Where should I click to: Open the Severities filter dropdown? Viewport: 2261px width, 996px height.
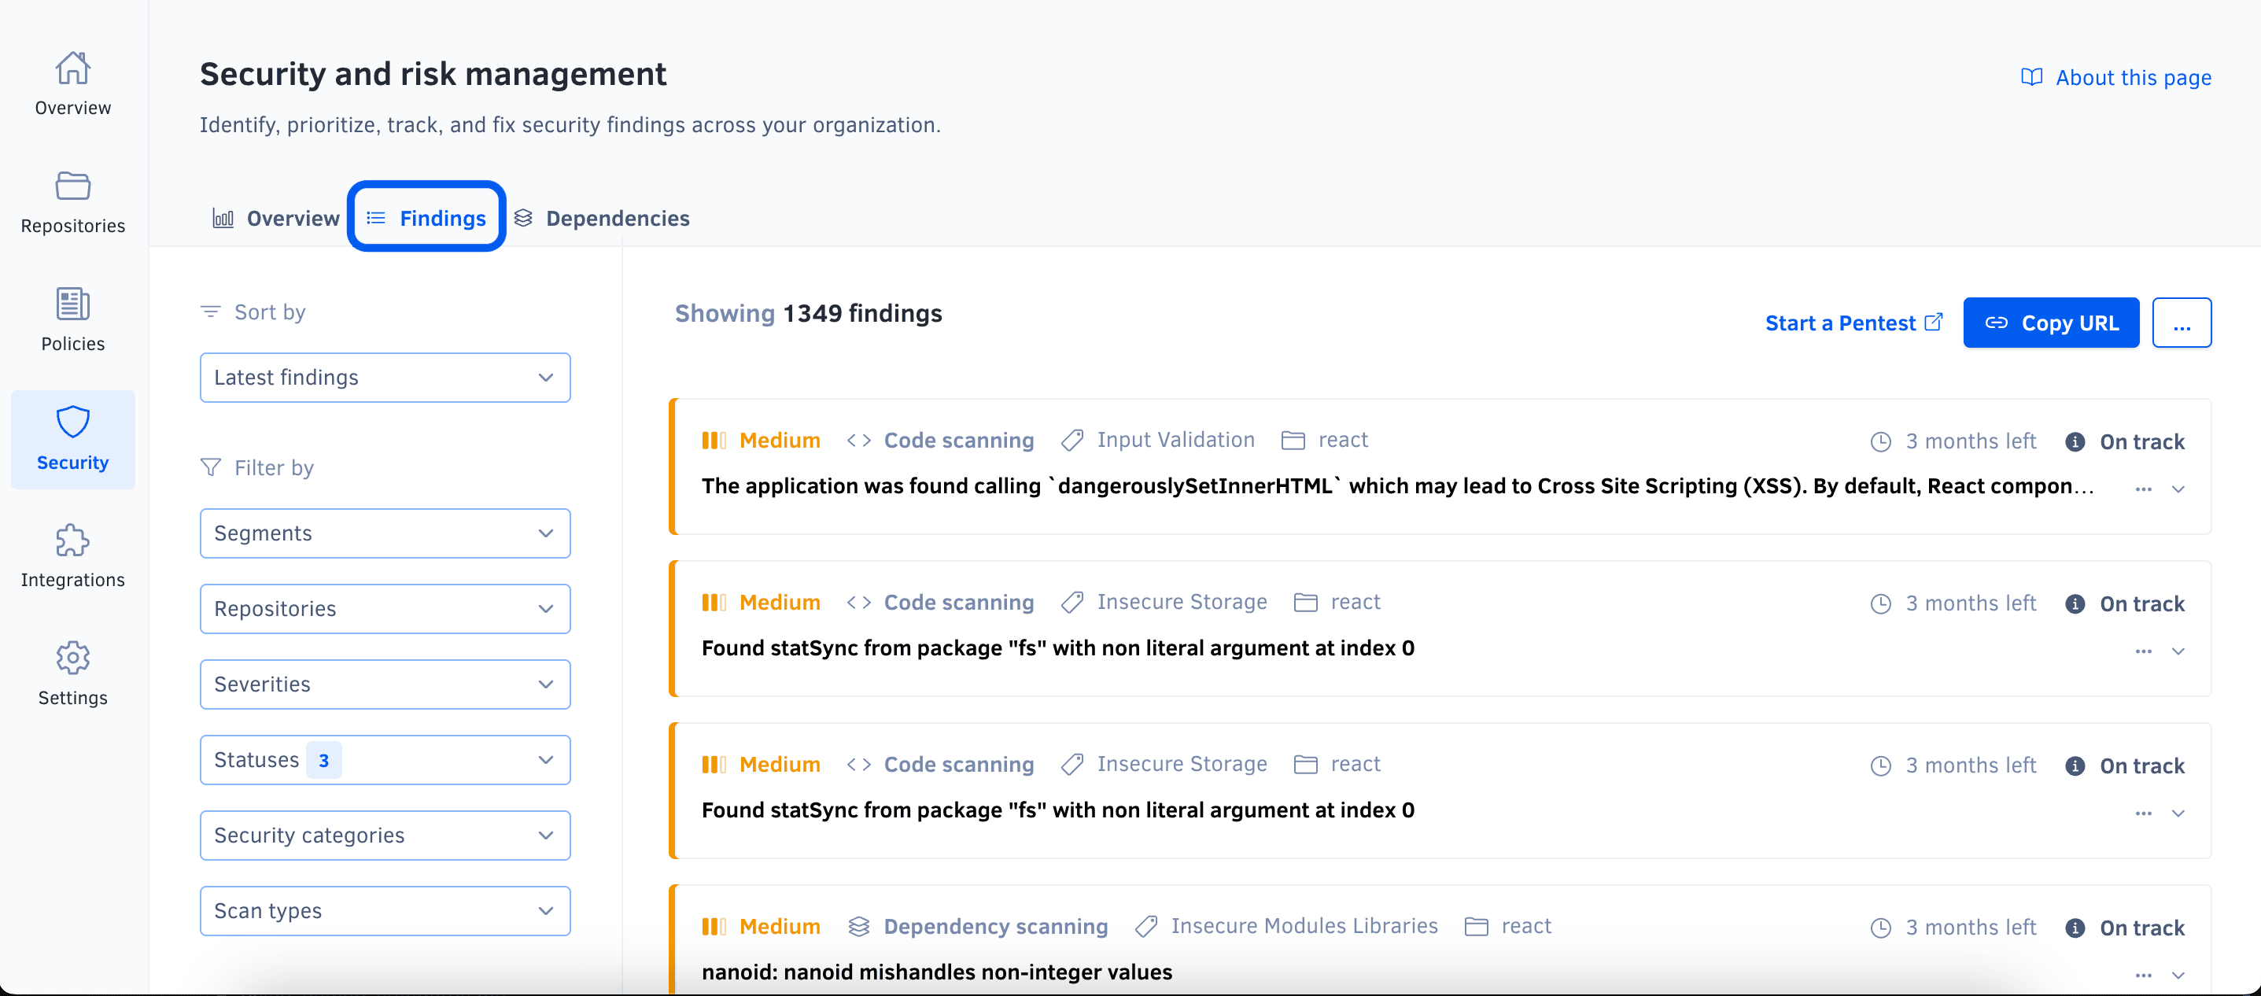[385, 684]
